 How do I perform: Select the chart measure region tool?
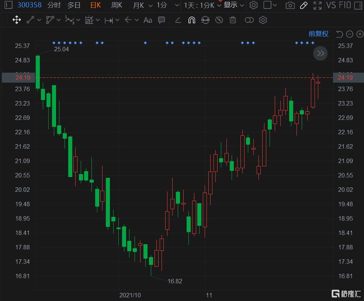coord(89,20)
